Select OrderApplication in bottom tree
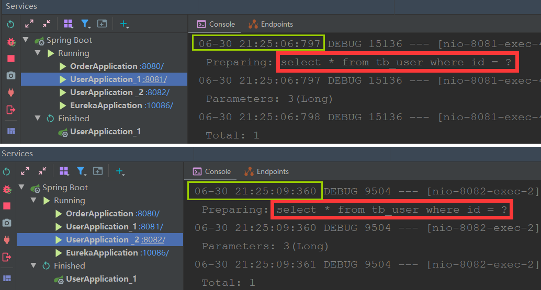The width and height of the screenshot is (541, 290). [99, 214]
